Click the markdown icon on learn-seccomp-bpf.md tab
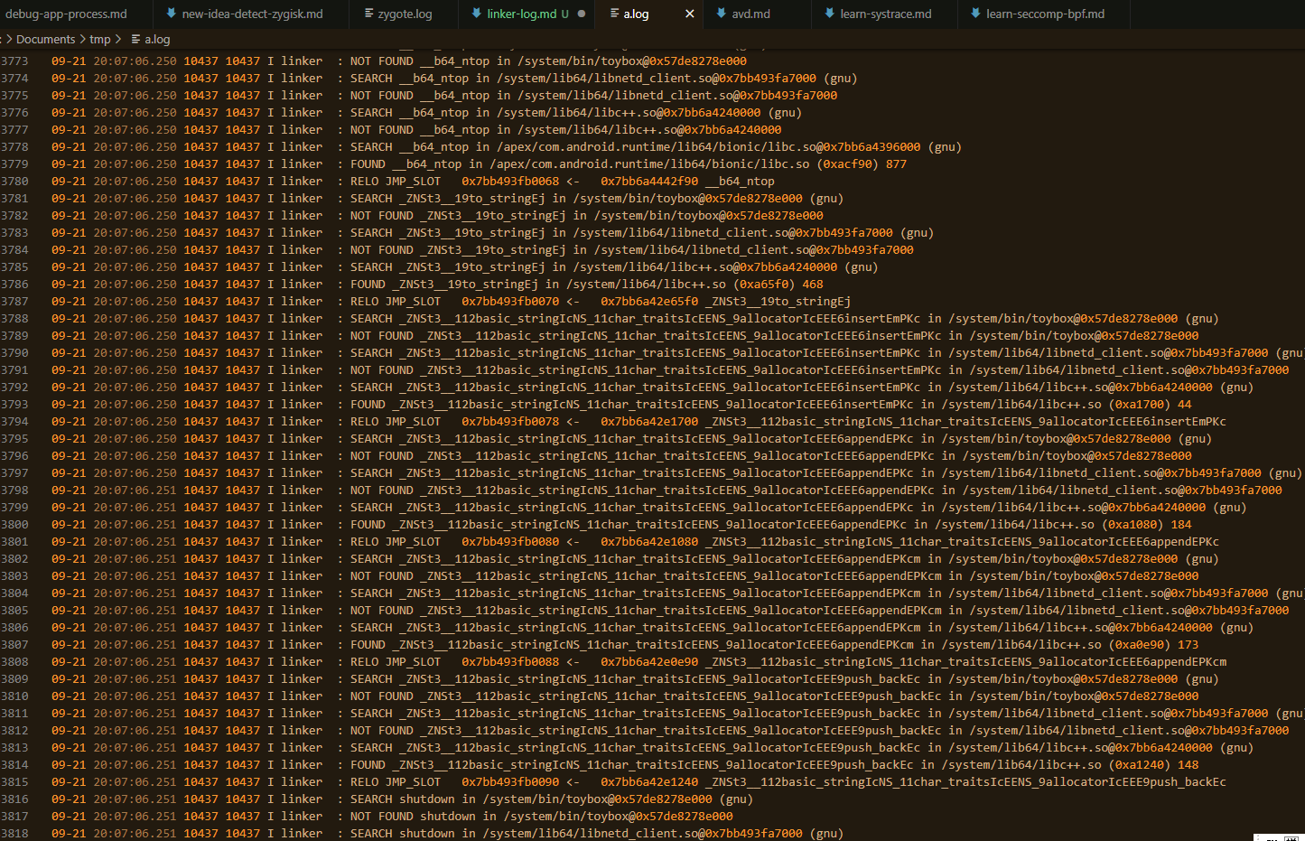Screen dimensions: 1305x841 click(975, 14)
